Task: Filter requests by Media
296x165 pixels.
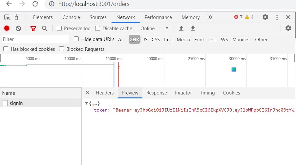Action: (183, 39)
